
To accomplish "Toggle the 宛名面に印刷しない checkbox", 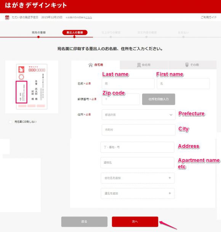I will pos(11,122).
